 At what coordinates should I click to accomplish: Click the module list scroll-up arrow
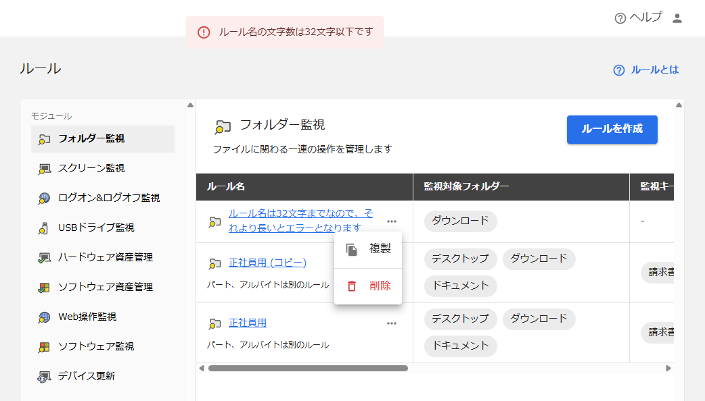[190, 105]
